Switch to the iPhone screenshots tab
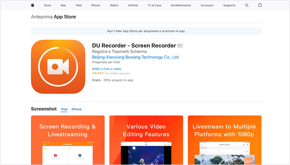The height and width of the screenshot is (165, 290). pos(77,109)
